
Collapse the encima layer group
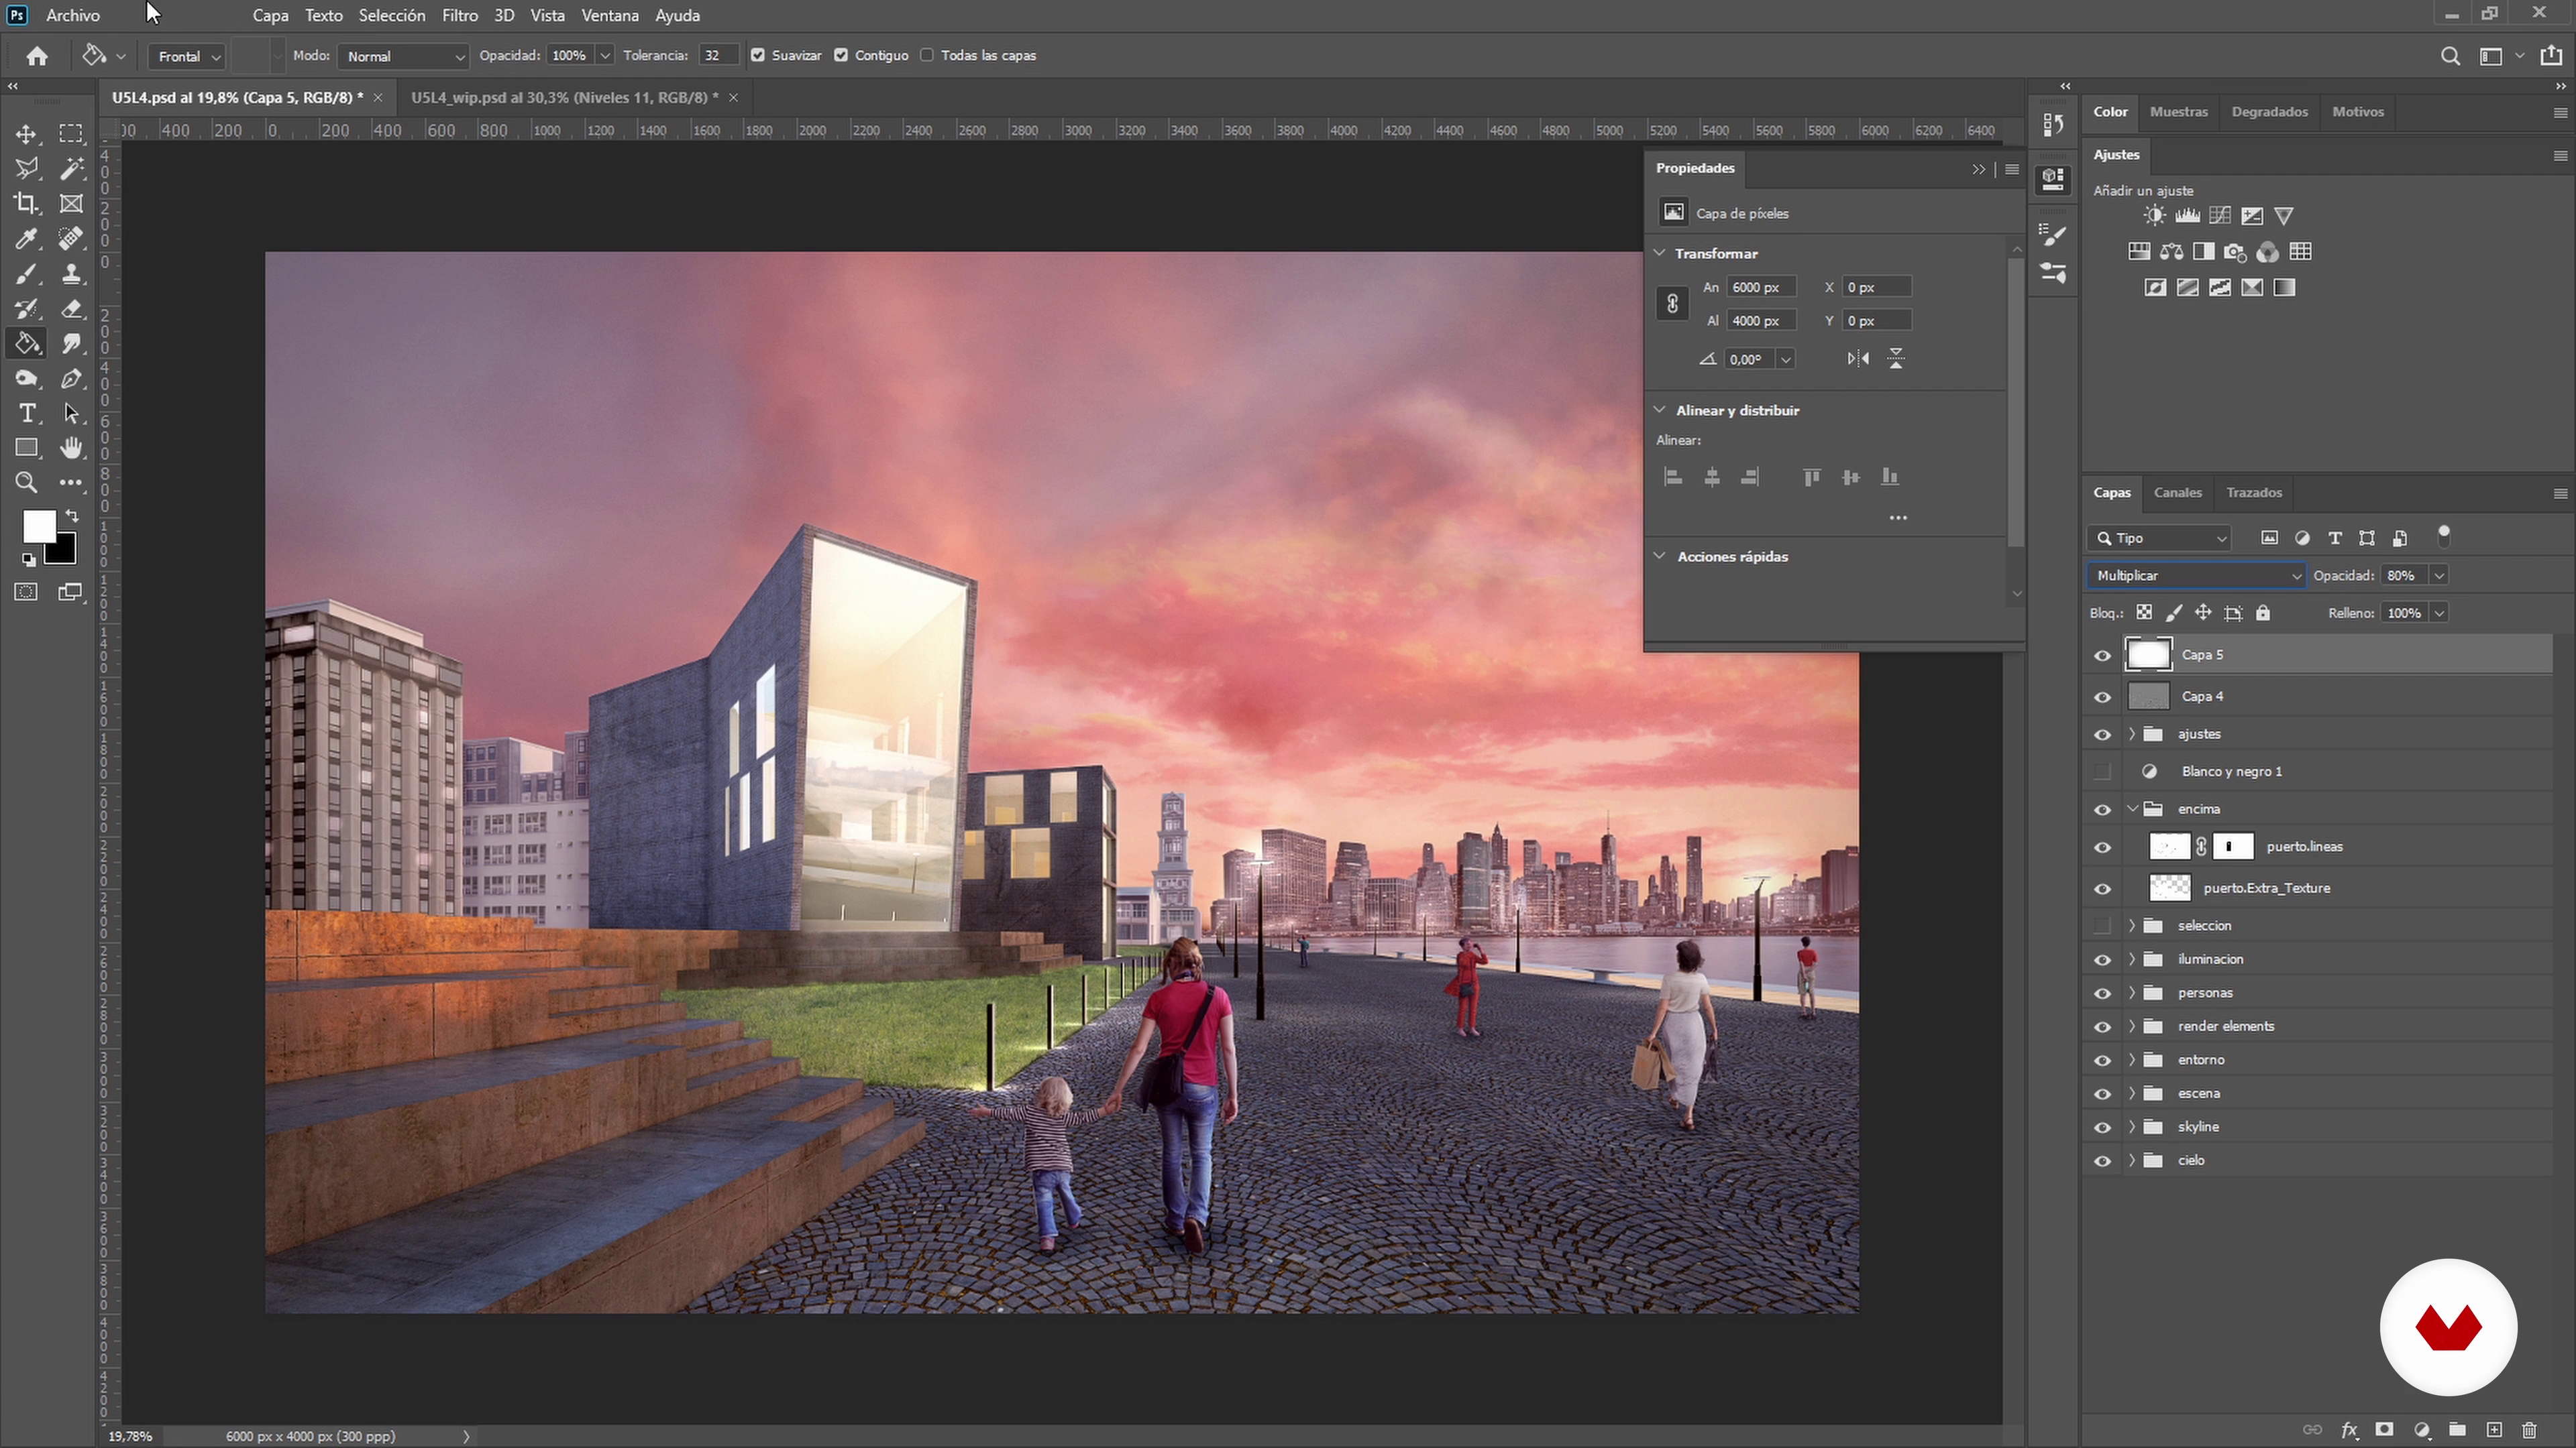click(x=2132, y=809)
